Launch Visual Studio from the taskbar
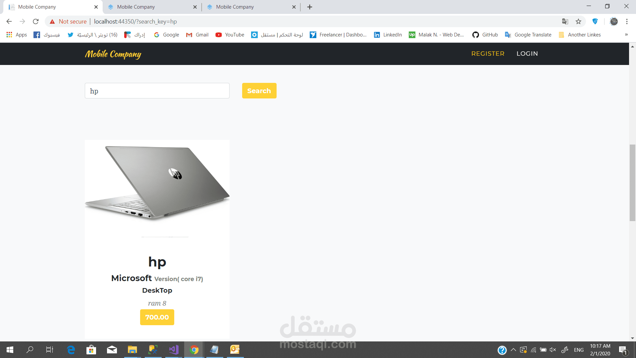This screenshot has height=358, width=636. [174, 349]
